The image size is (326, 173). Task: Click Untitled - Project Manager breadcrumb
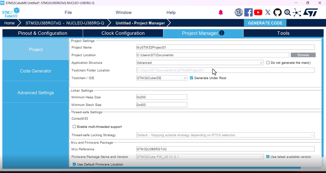(140, 23)
